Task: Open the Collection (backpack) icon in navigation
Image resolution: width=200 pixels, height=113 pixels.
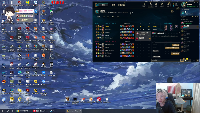Action: [x=156, y=5]
